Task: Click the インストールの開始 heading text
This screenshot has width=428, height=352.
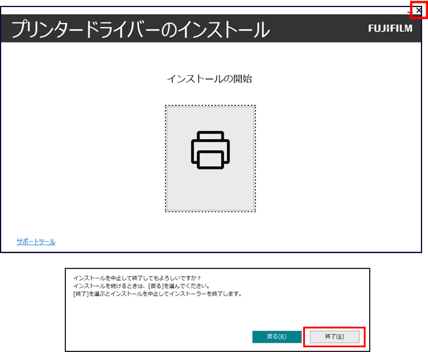Action: tap(210, 78)
